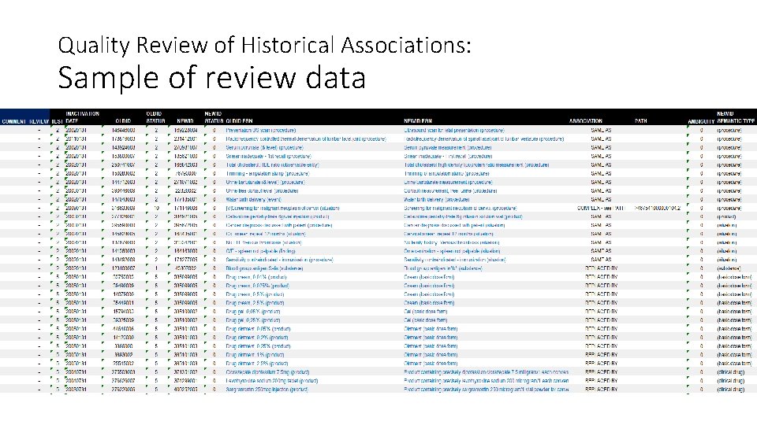757x425 pixels.
Task: Click 'Screening for malignant neoplasm of cervix (procedure)' cell
Action: [460, 208]
